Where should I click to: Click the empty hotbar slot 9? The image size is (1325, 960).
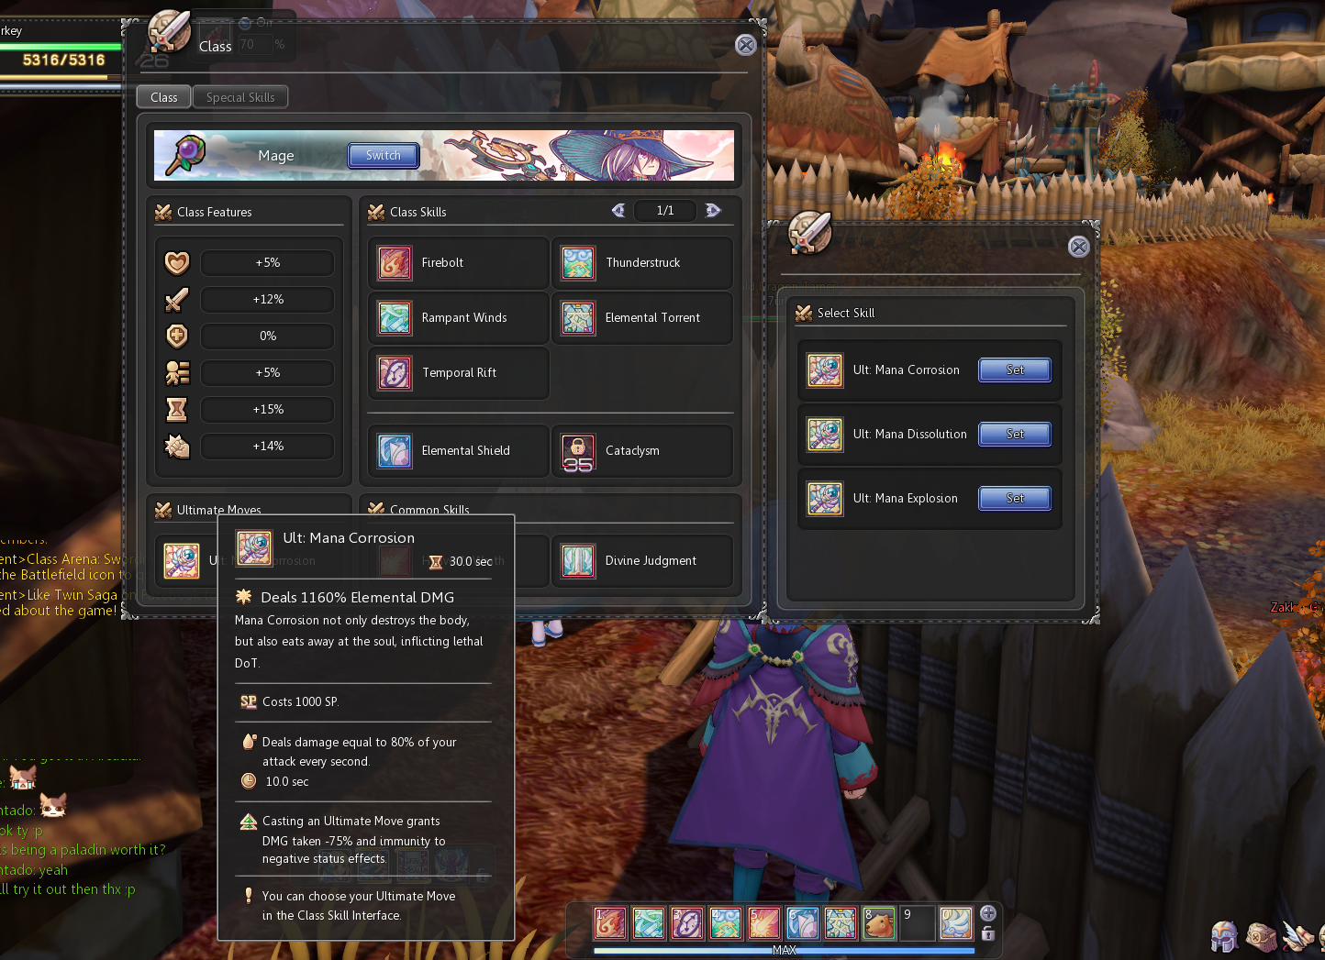918,923
